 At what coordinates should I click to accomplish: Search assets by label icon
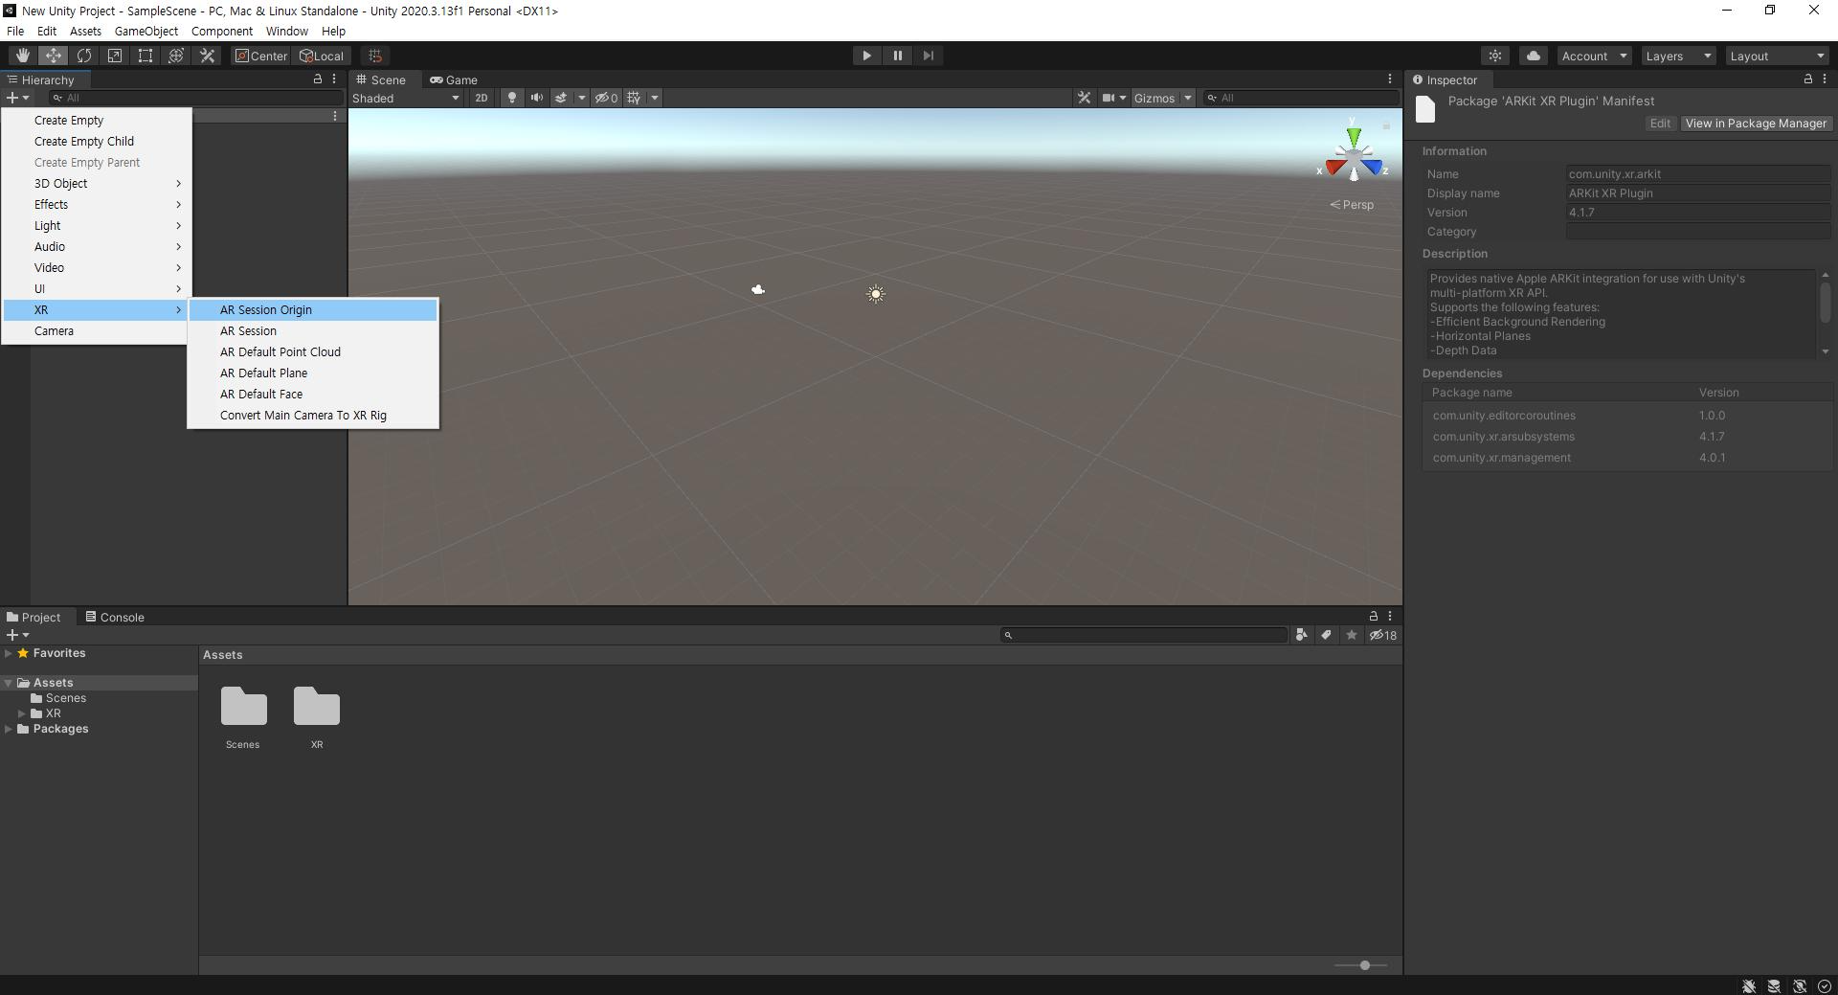[1326, 635]
